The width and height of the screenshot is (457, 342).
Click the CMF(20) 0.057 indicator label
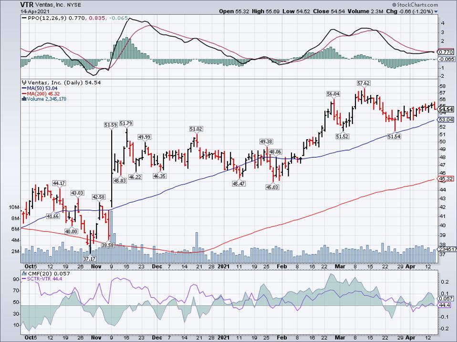(49, 273)
